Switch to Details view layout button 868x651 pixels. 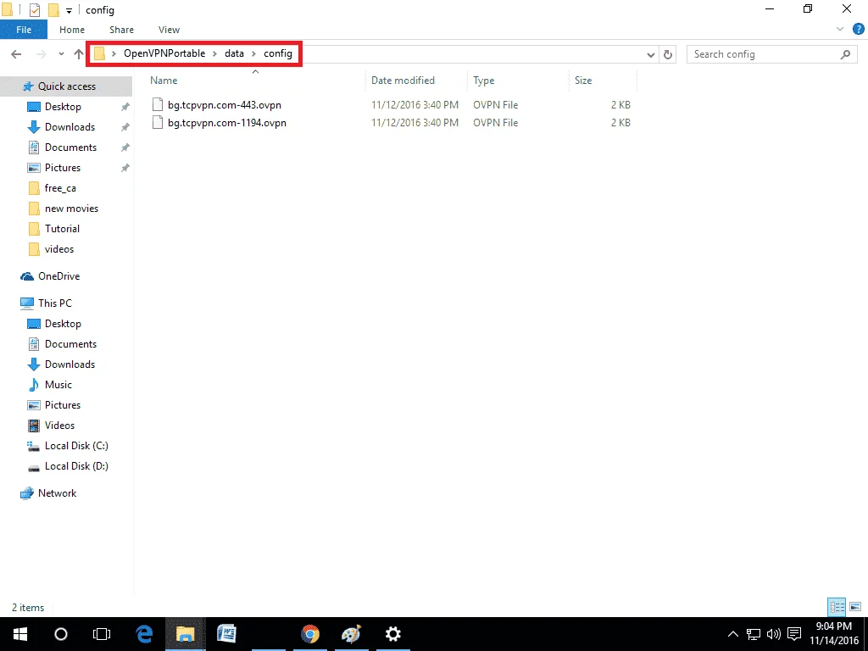coord(837,607)
